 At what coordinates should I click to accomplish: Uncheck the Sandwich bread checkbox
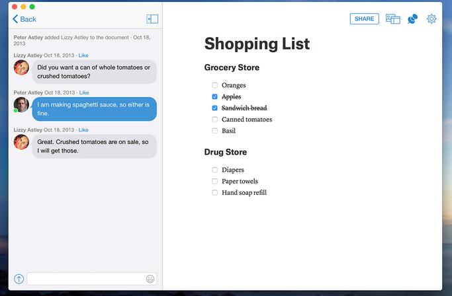click(x=215, y=108)
